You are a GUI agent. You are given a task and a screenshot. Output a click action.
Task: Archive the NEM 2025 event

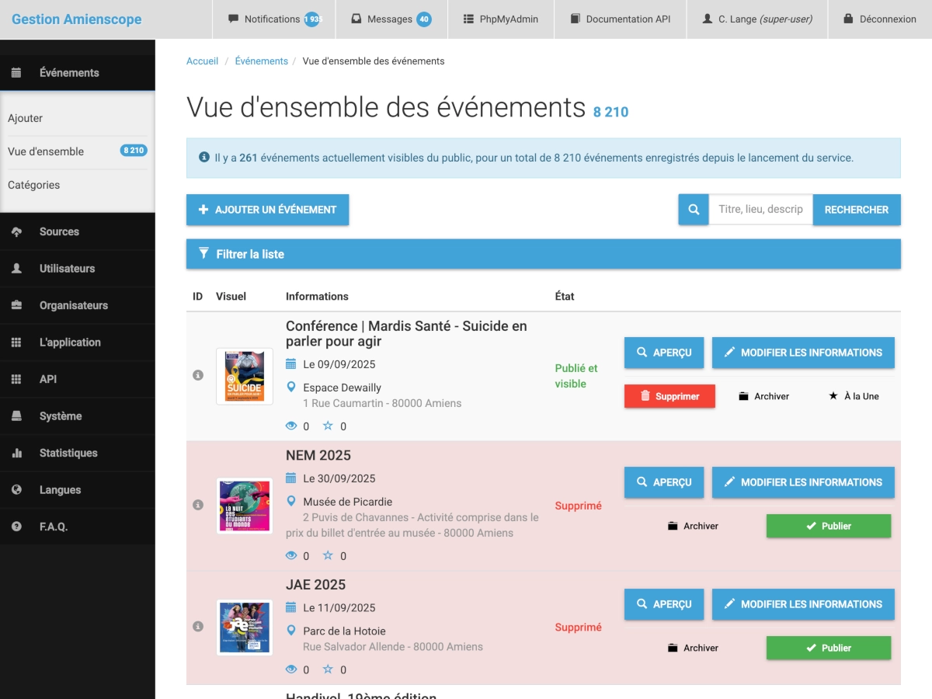click(693, 526)
